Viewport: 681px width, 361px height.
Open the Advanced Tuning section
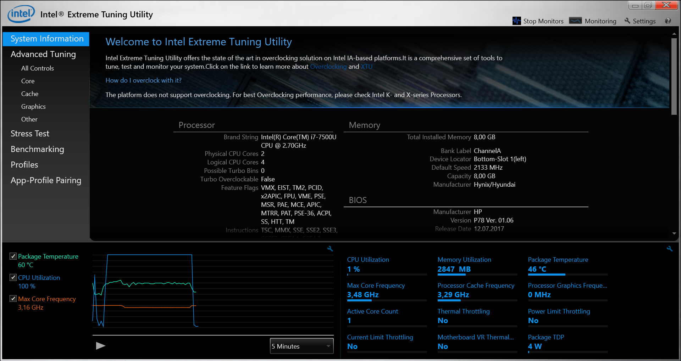click(x=43, y=54)
